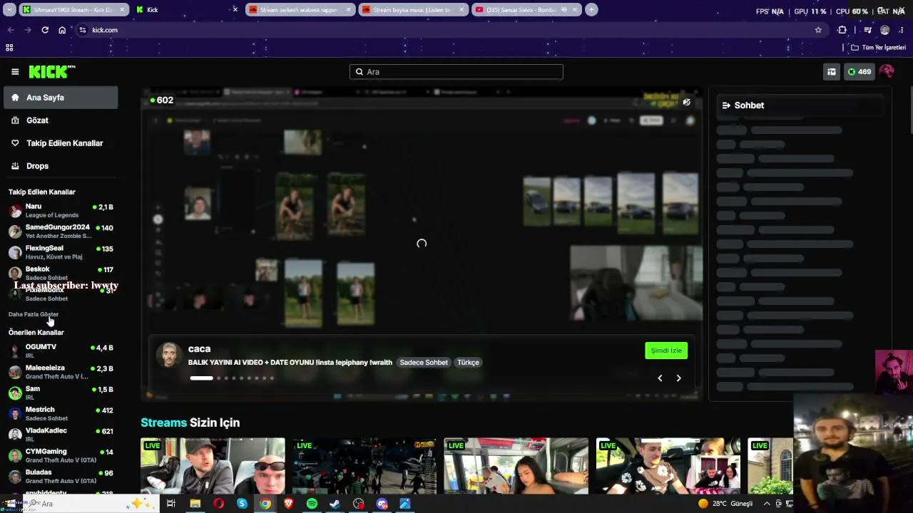Open the fourth live stream thumbnail

[x=668, y=466]
